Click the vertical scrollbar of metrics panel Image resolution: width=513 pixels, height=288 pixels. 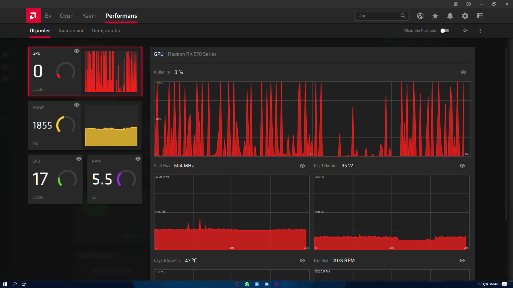click(506, 135)
